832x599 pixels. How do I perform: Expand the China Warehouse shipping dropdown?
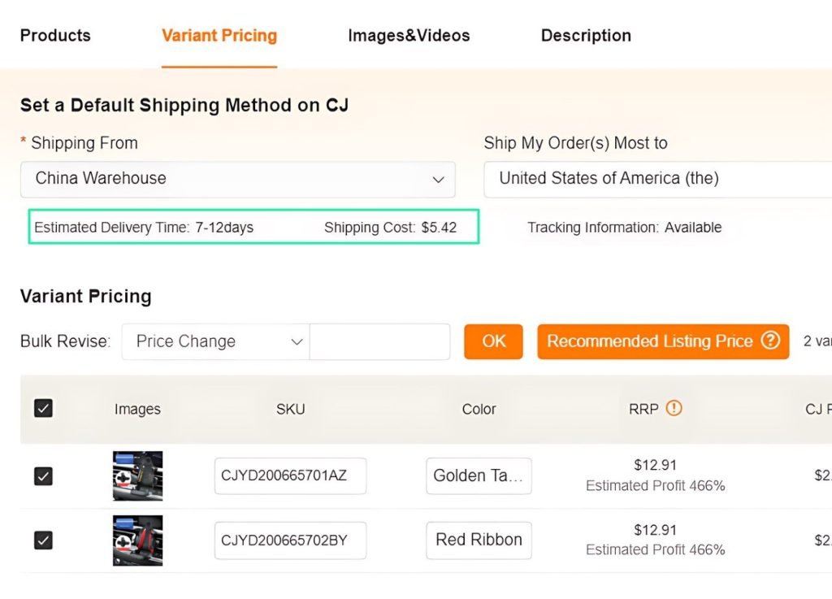pos(238,180)
